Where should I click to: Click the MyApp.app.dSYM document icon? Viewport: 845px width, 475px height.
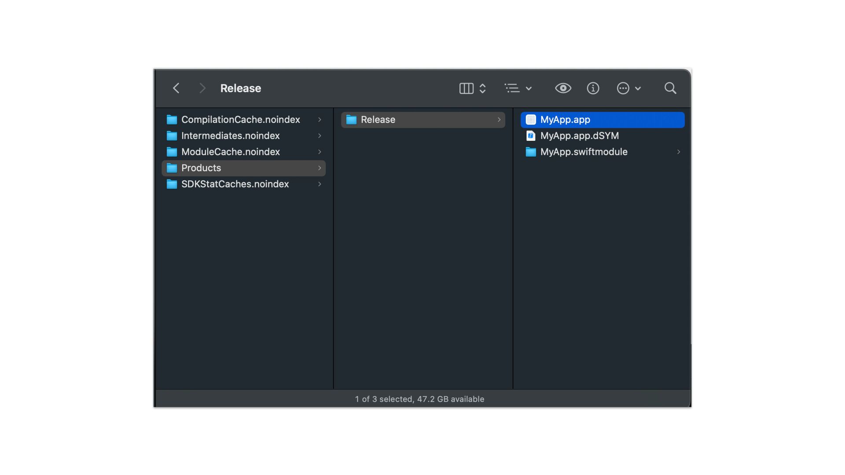click(x=531, y=136)
